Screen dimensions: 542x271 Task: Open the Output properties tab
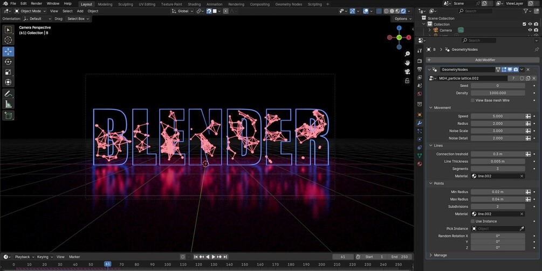[x=420, y=69]
